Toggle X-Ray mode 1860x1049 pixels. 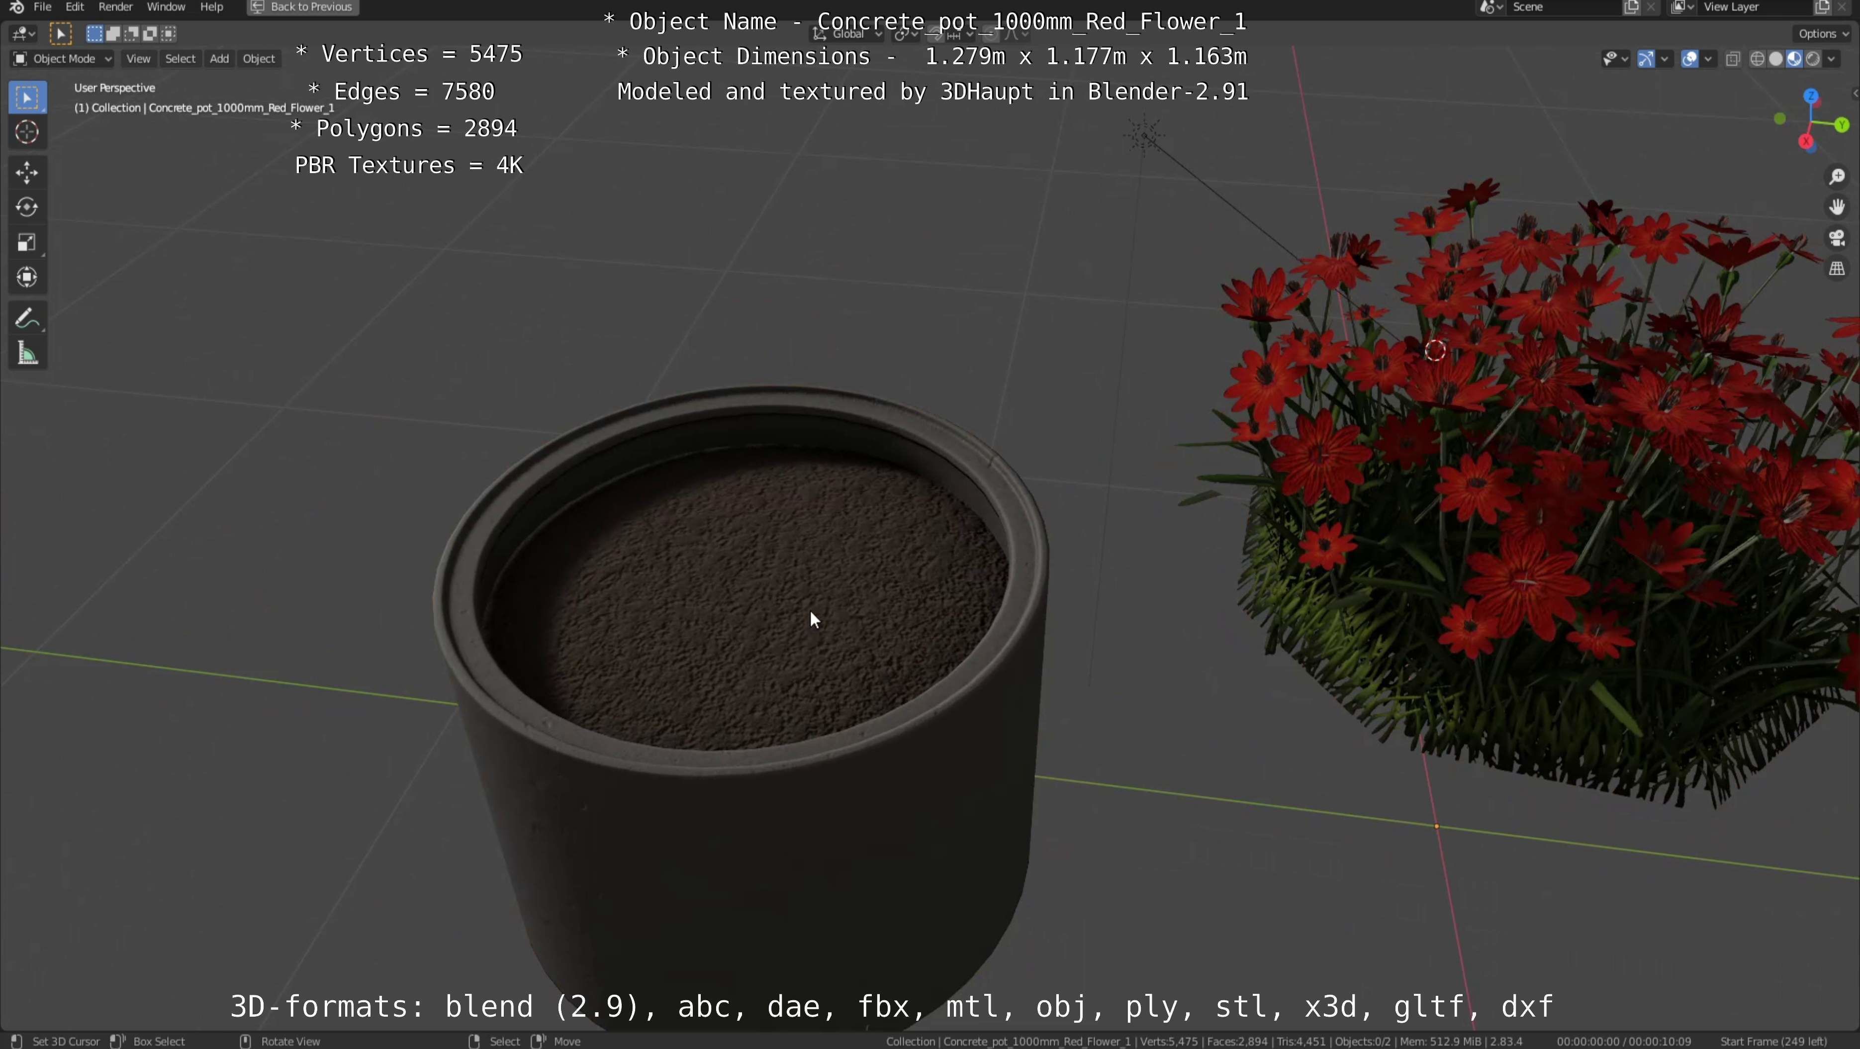[x=1733, y=59]
